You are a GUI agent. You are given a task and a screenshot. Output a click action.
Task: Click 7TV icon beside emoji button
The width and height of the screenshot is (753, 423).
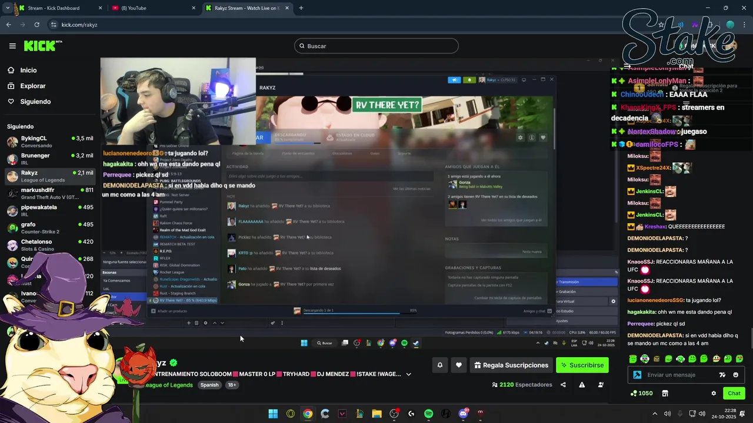click(x=722, y=375)
